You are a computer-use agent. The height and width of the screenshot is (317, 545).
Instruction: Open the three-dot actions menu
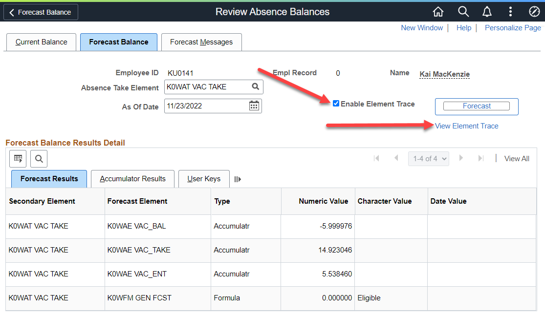[510, 12]
